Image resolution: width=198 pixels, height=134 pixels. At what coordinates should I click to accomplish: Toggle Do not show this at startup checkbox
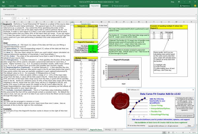128,125
